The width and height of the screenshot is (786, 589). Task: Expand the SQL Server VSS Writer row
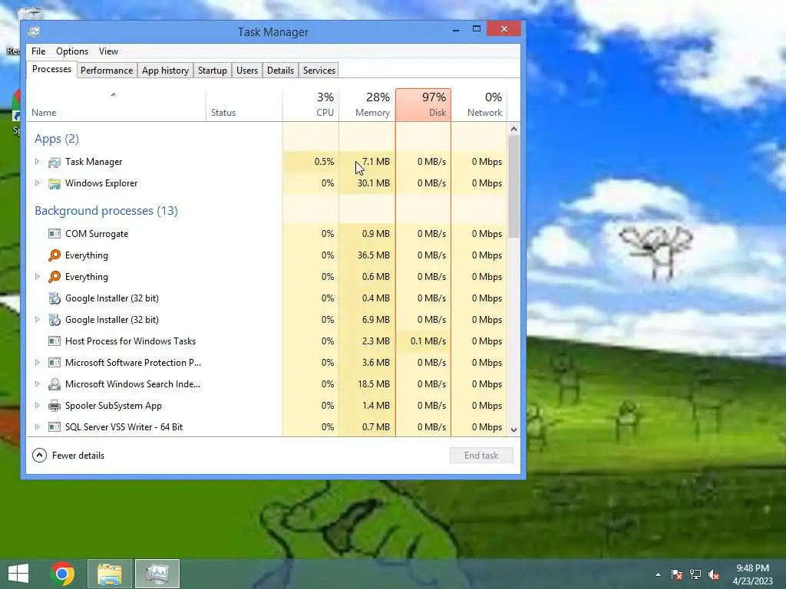tap(37, 427)
